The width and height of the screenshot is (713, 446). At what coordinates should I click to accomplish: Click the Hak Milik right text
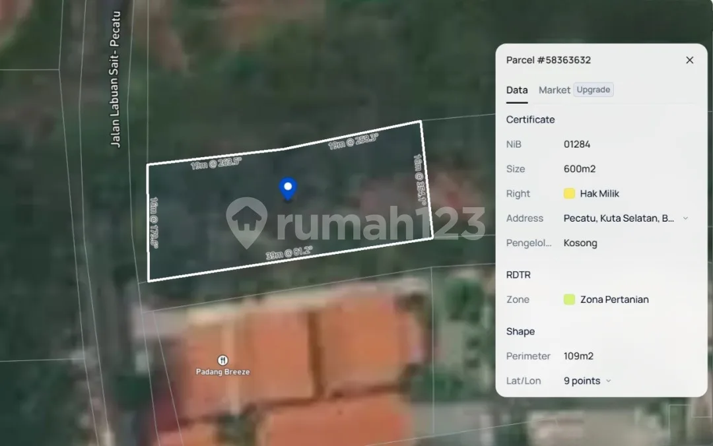pos(599,194)
